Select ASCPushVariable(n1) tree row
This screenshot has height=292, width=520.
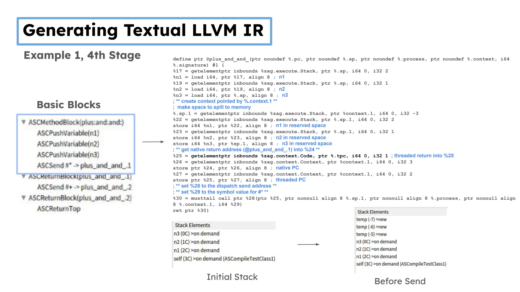coord(68,133)
